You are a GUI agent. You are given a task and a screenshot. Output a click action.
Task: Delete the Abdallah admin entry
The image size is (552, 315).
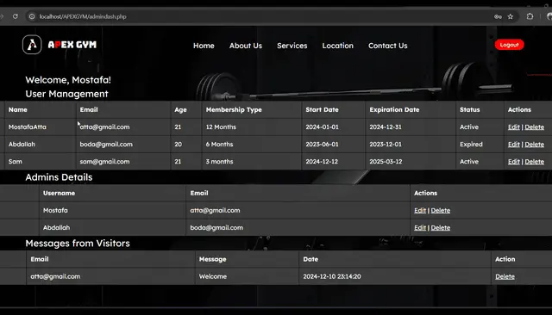click(441, 227)
